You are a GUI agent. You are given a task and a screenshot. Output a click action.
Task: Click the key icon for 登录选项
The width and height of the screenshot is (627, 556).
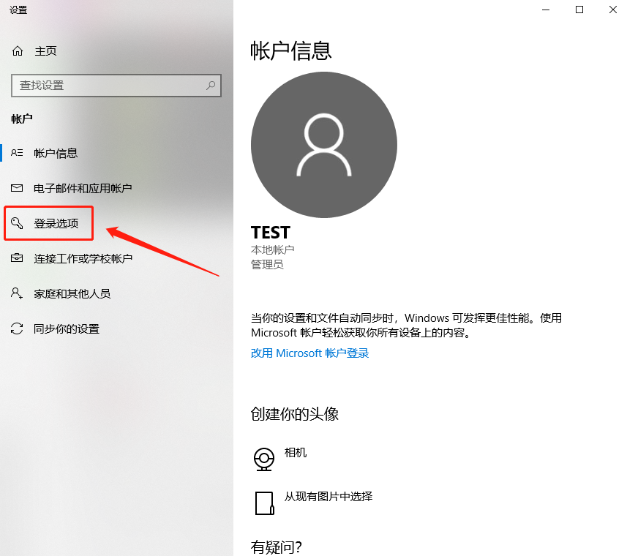pyautogui.click(x=17, y=223)
